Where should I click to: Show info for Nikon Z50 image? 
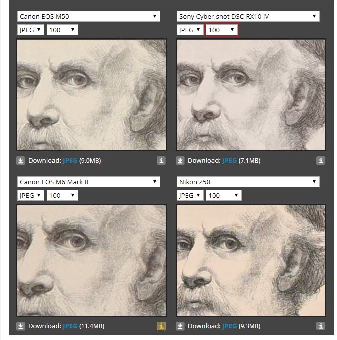click(321, 326)
